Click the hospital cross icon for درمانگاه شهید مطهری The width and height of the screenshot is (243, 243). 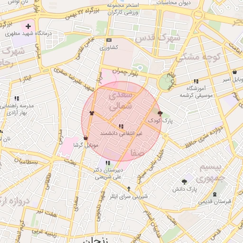click(28, 26)
